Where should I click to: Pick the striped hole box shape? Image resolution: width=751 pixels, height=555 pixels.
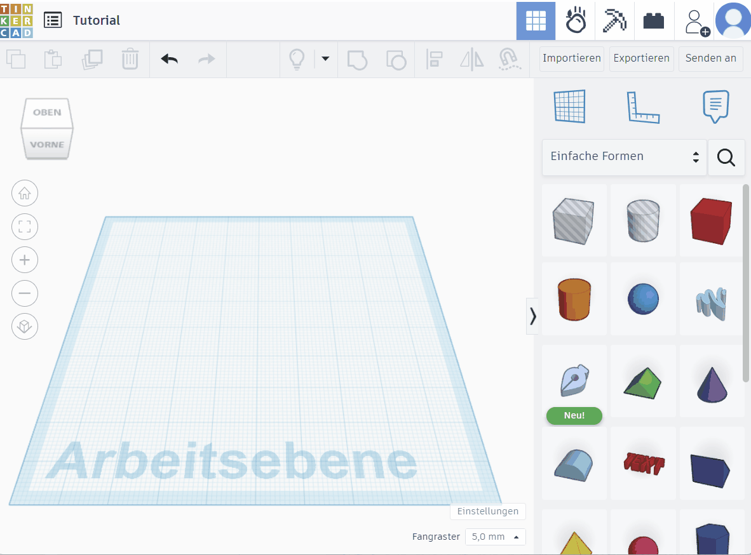tap(574, 221)
